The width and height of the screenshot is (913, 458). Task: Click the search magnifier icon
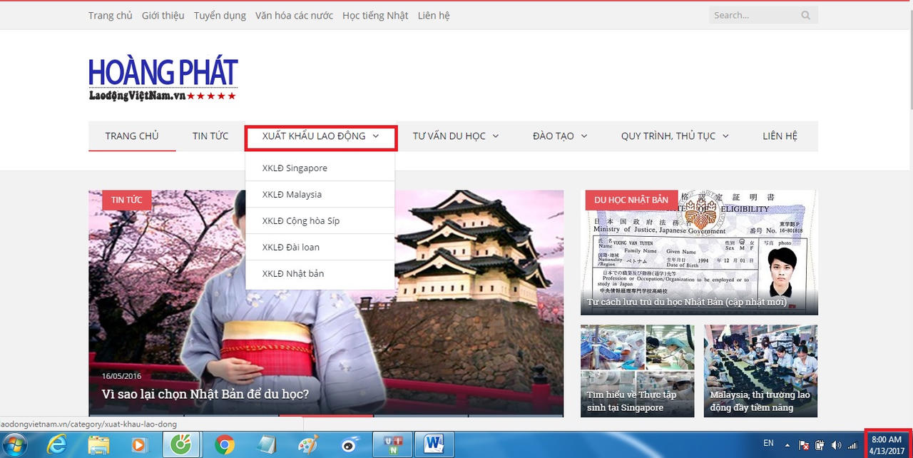805,15
